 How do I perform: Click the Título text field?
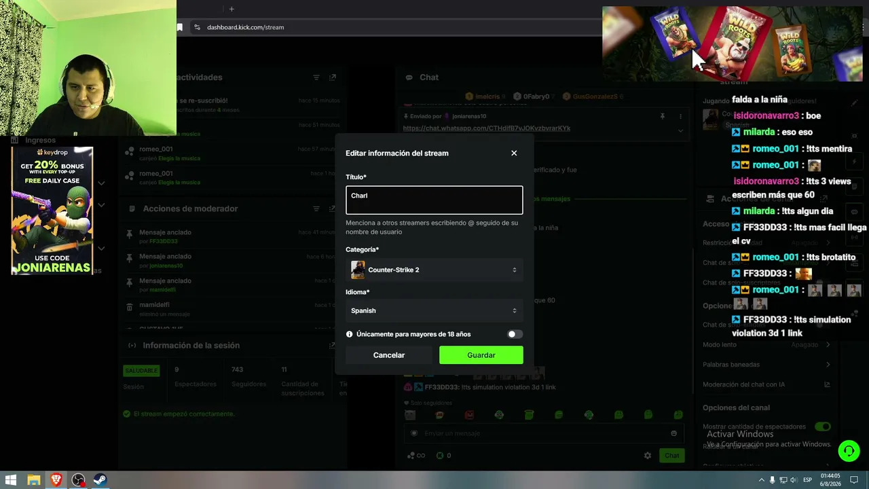[x=434, y=200]
